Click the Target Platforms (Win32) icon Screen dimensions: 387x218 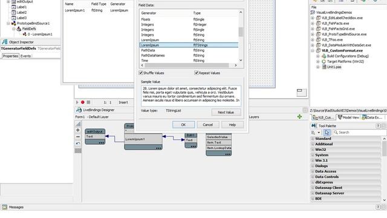tap(324, 61)
